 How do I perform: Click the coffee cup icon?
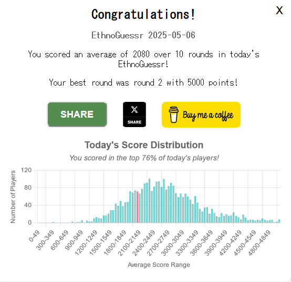pos(173,114)
